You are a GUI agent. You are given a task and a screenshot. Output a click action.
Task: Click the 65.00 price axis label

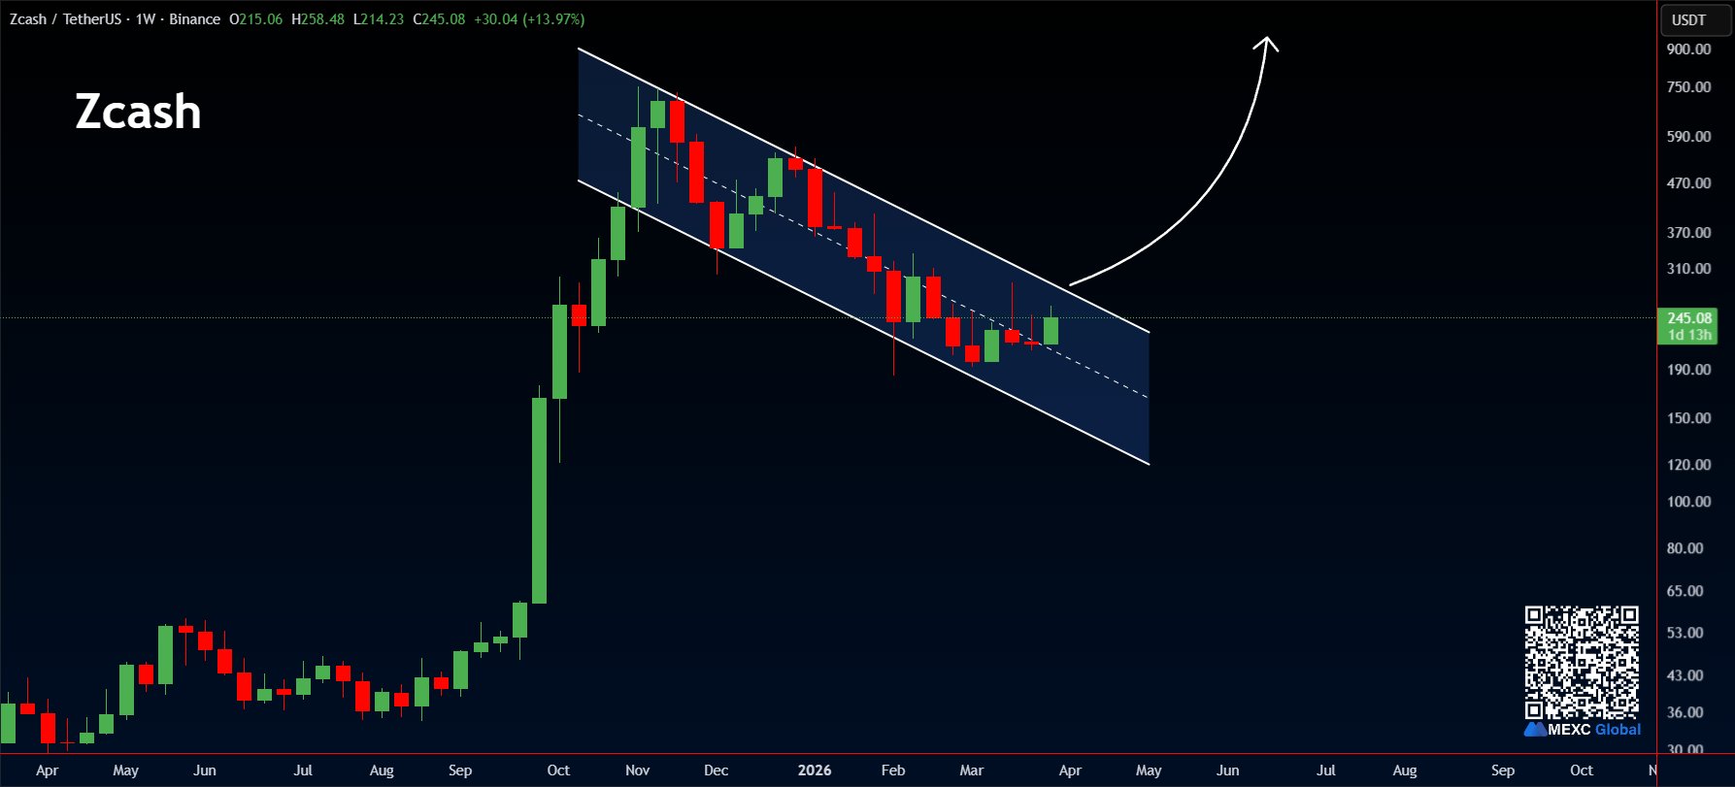(x=1685, y=591)
